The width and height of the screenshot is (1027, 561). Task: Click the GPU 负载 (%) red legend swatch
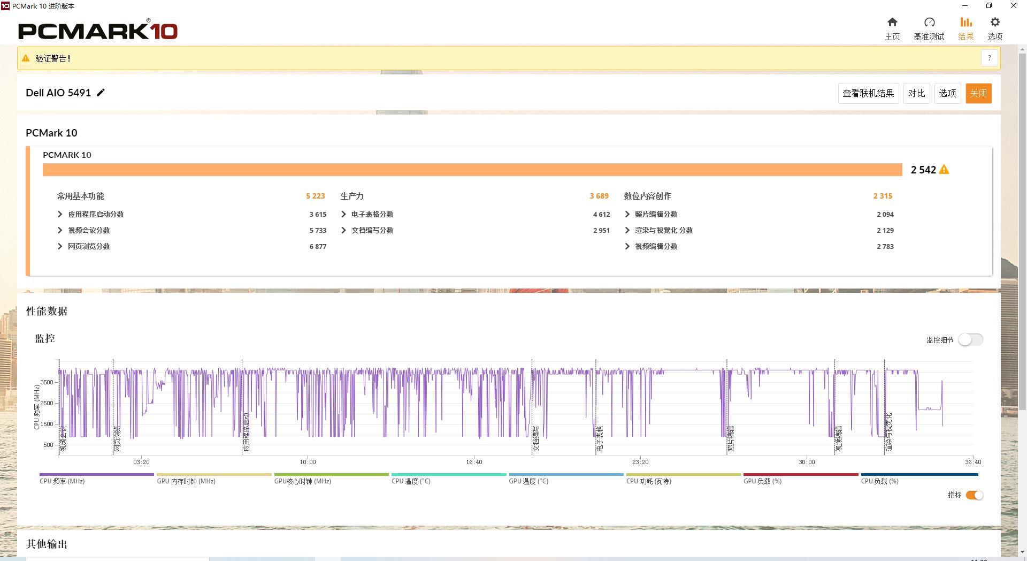coord(800,475)
